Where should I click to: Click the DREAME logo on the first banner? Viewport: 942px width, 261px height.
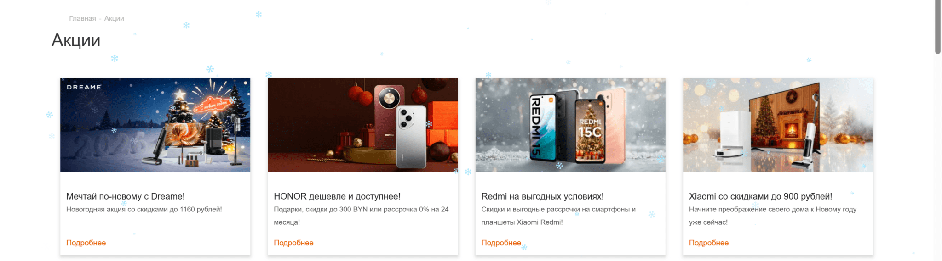point(84,87)
